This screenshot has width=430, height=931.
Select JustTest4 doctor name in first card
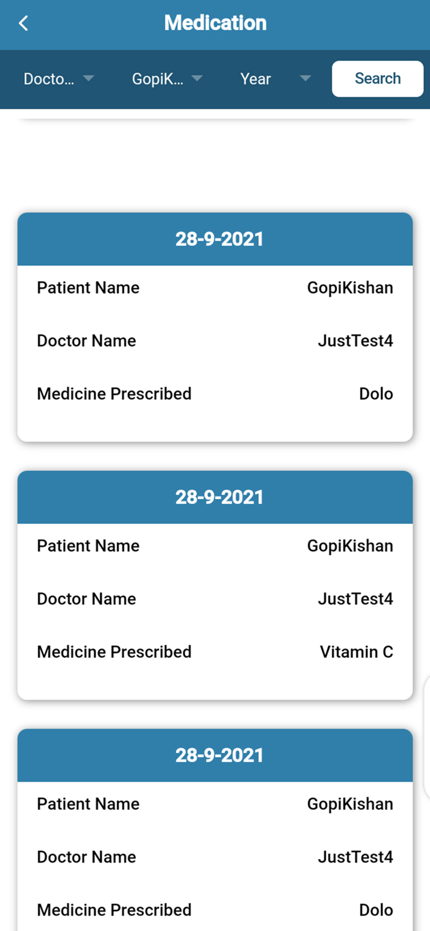[x=355, y=341]
